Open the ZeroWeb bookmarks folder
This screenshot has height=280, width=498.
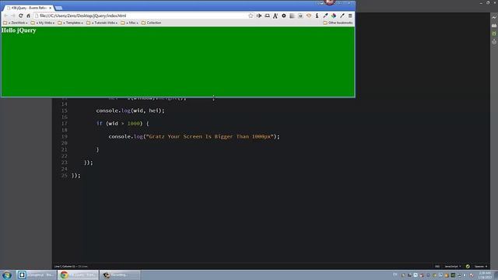16,23
